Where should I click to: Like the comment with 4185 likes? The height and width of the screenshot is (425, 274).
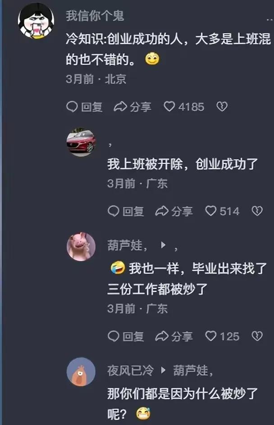coord(184,107)
